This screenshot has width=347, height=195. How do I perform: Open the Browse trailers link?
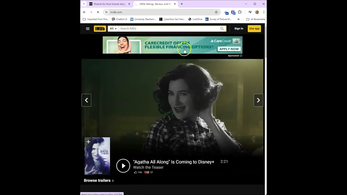click(x=99, y=180)
